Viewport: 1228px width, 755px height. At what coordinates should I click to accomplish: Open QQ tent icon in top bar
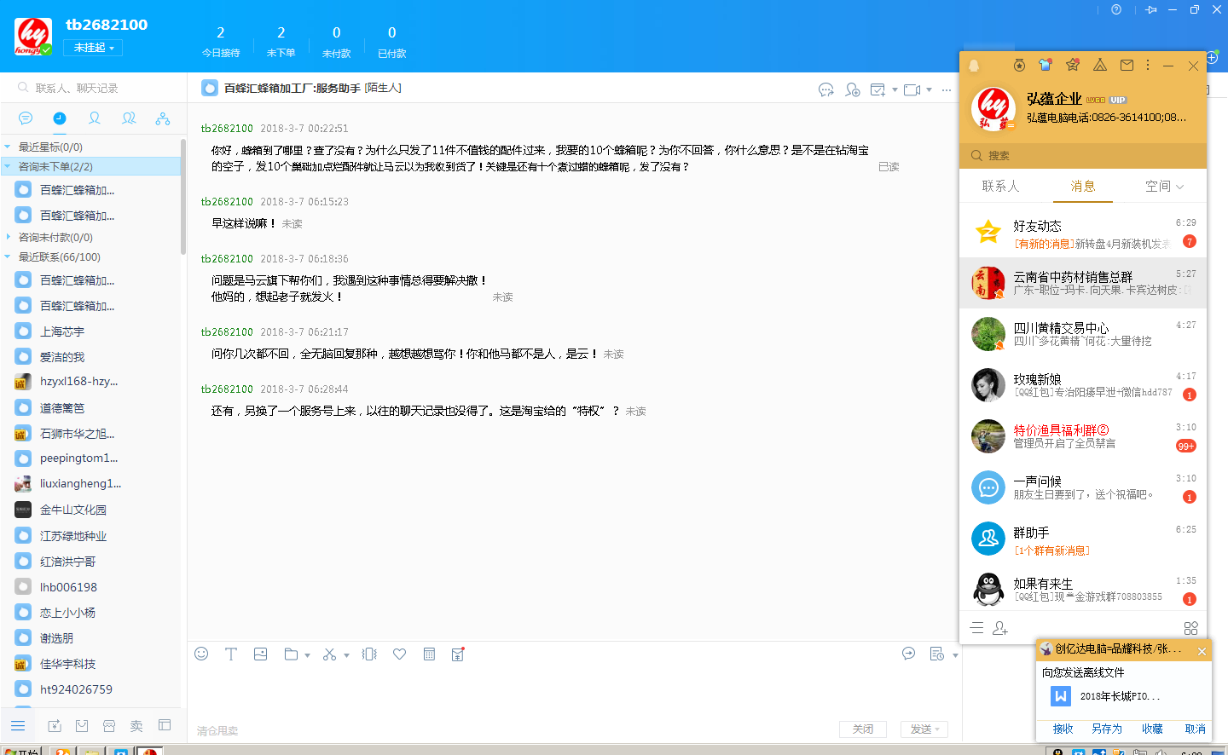point(1100,65)
